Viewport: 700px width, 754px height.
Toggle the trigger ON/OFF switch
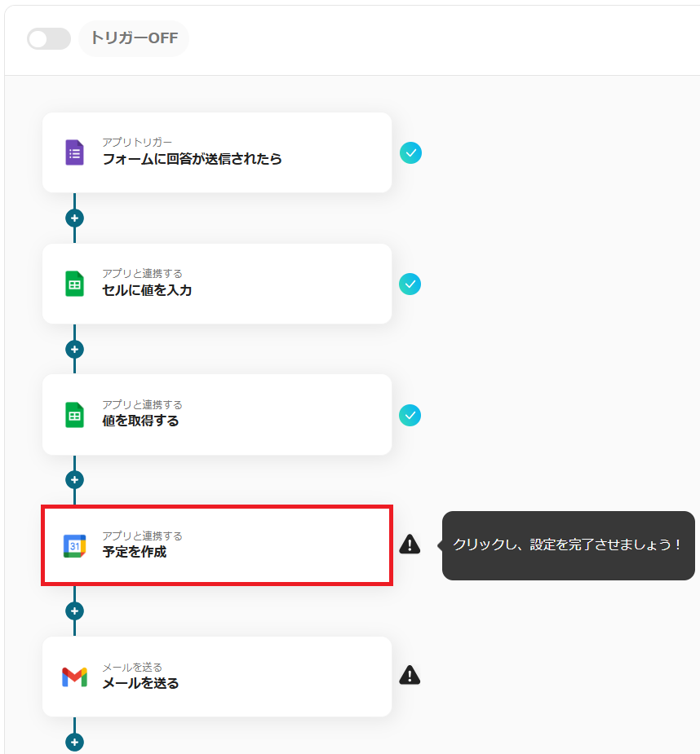pos(49,38)
